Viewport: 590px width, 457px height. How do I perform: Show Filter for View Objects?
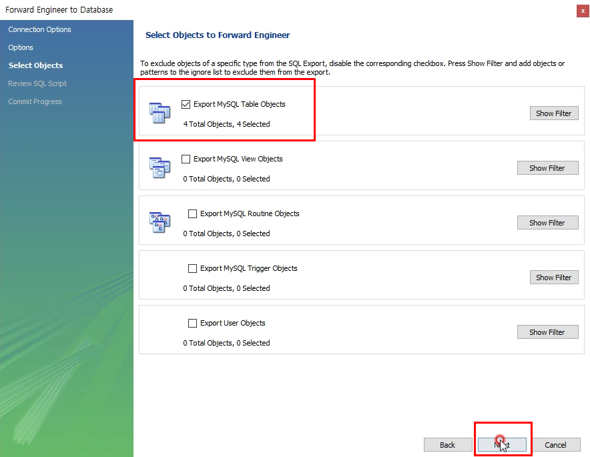point(547,168)
